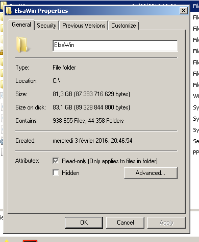
Task: Open the Advanced... attributes button
Action: click(x=151, y=173)
